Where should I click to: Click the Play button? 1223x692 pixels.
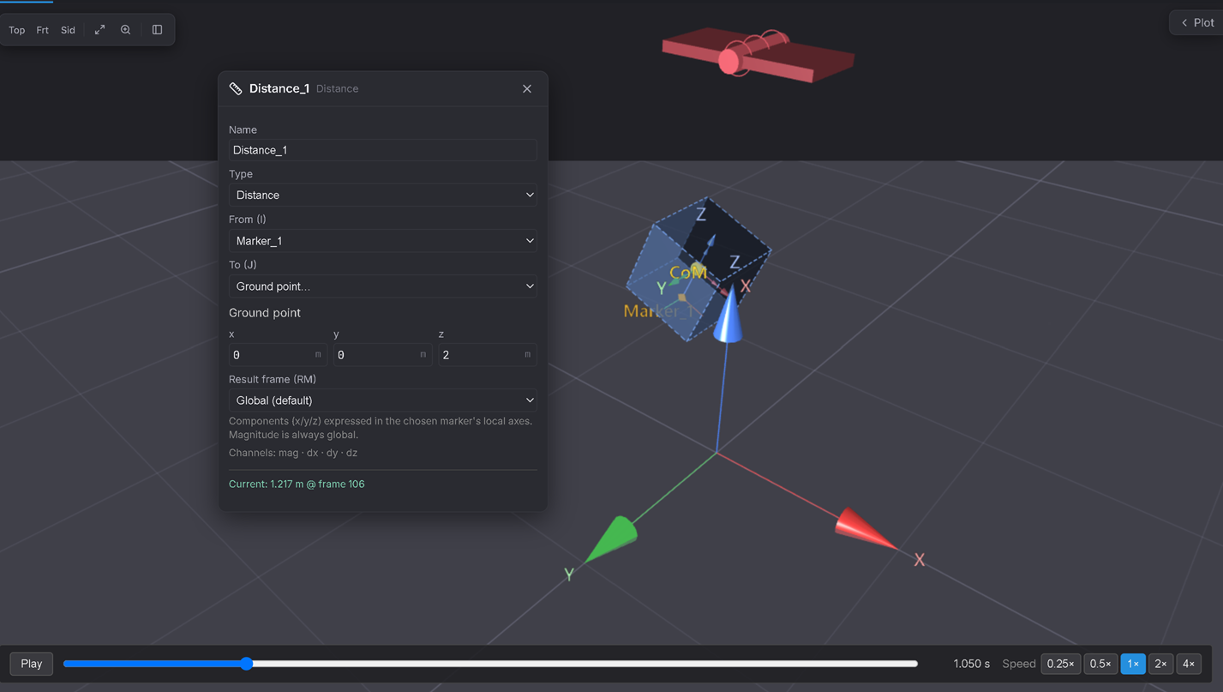tap(32, 664)
